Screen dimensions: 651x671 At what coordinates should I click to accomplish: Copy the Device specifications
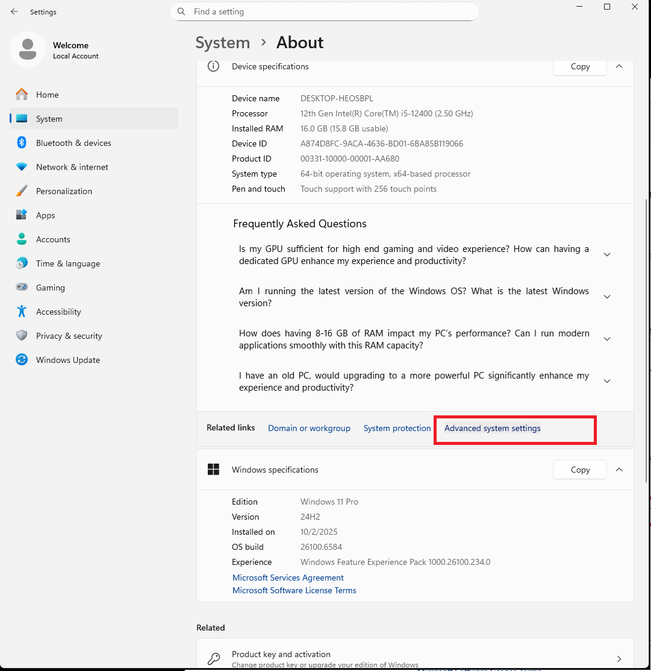580,66
